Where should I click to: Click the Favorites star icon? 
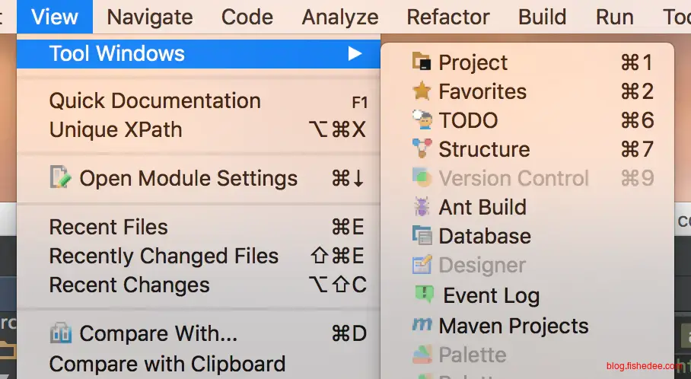coord(421,91)
